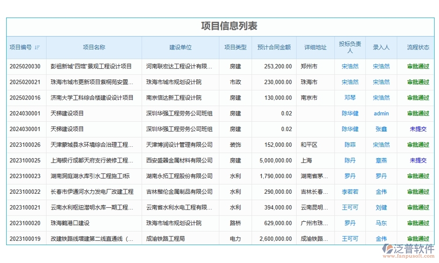The height and width of the screenshot is (263, 439).
Task: Click recorder 金伟 on 长春市伊通河 row
Action: [381, 192]
